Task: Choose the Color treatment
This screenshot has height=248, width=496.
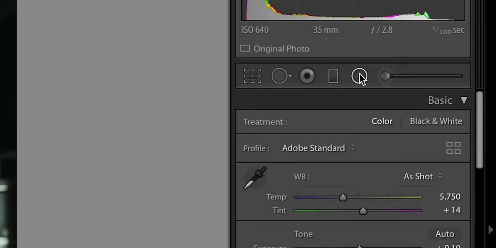Action: [x=382, y=122]
